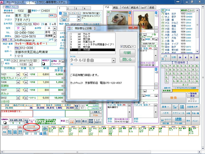
Task: Jump to last customer record
Action: pos(197,57)
